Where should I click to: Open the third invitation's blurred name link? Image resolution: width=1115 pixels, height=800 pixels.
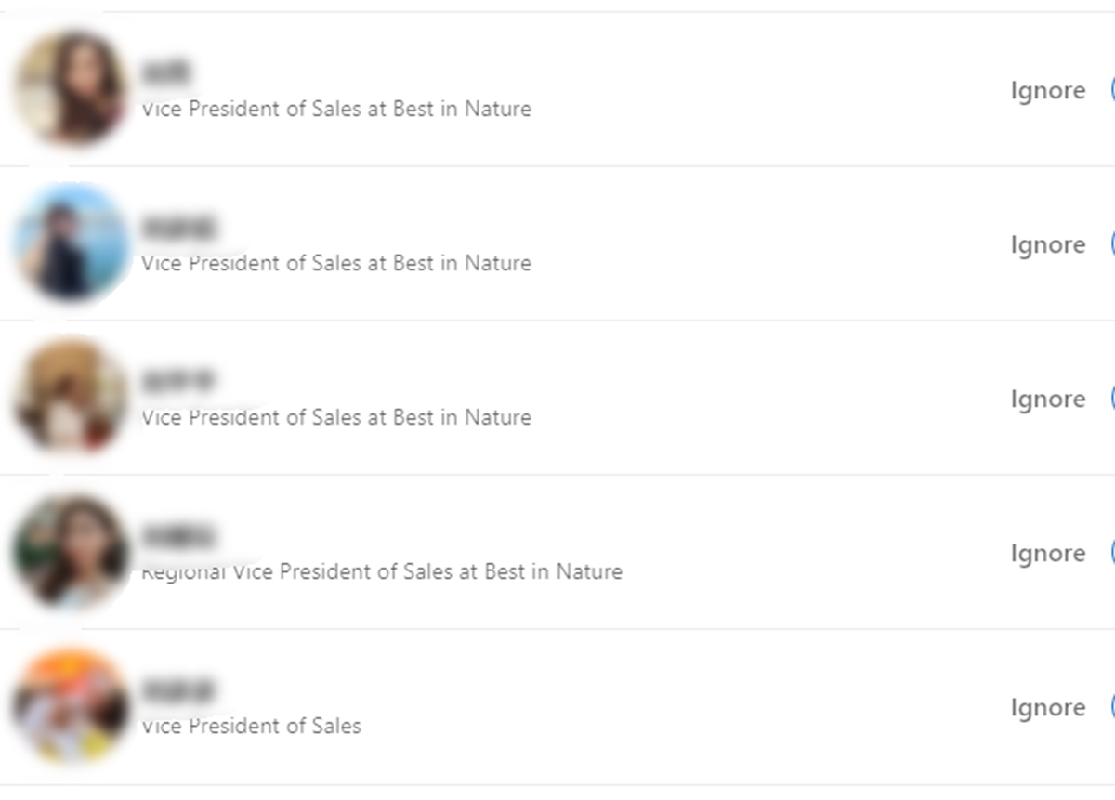[x=178, y=381]
